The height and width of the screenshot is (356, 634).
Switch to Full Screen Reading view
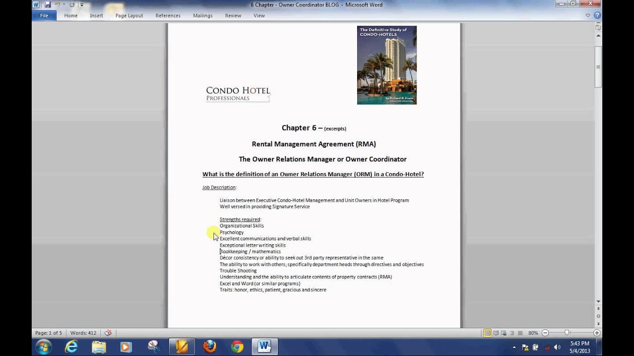point(496,333)
